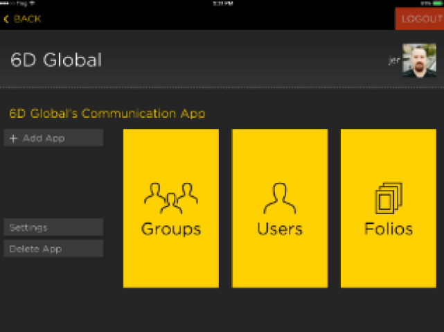Image resolution: width=444 pixels, height=332 pixels.
Task: Click the stacked pages Folios icon
Action: (389, 198)
